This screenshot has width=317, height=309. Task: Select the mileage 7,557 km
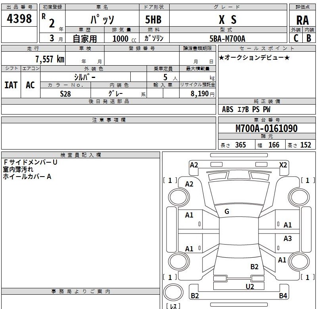pos(50,59)
